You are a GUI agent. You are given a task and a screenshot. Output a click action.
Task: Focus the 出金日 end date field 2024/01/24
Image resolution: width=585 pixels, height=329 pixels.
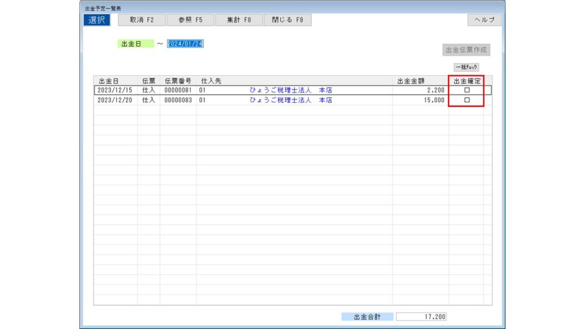[185, 43]
